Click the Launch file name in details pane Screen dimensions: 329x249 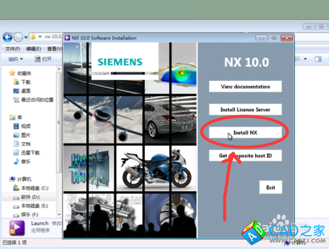(x=39, y=223)
